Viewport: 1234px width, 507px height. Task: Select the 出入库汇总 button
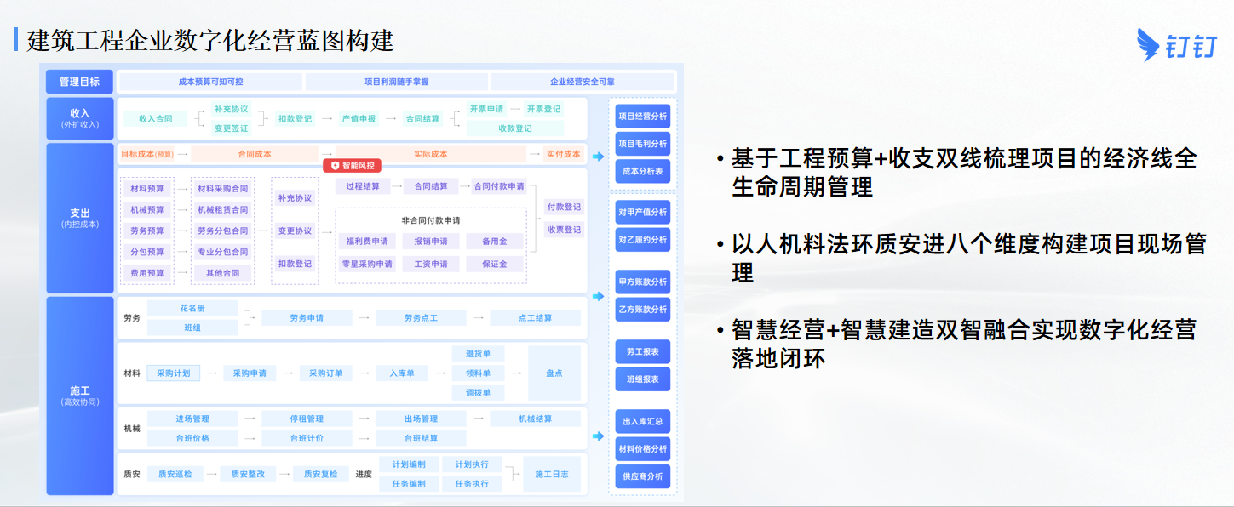tap(643, 421)
